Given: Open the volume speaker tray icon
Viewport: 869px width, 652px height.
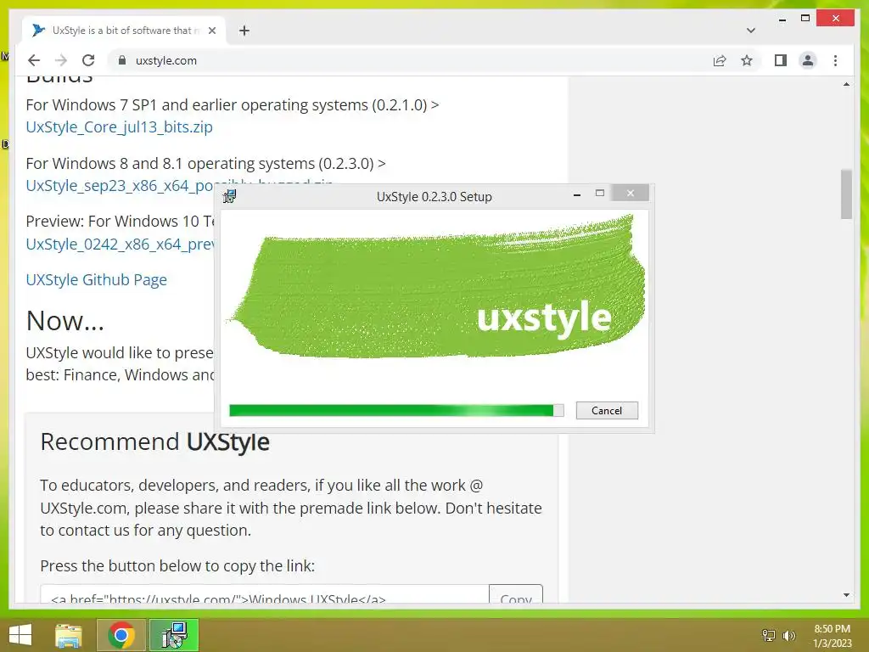Looking at the screenshot, I should pos(788,635).
